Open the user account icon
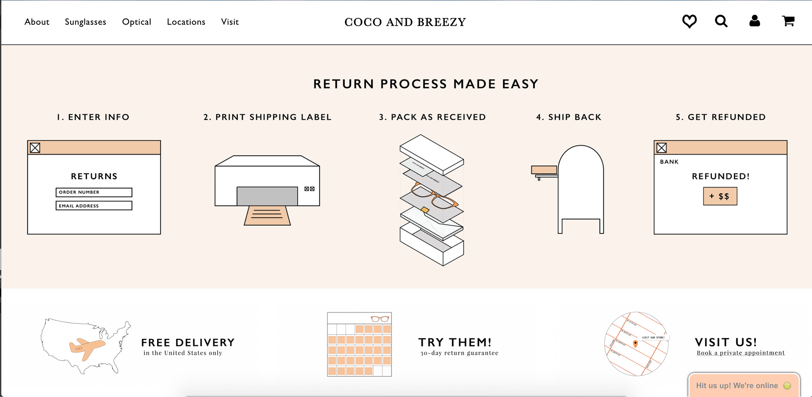This screenshot has height=397, width=812. click(754, 21)
